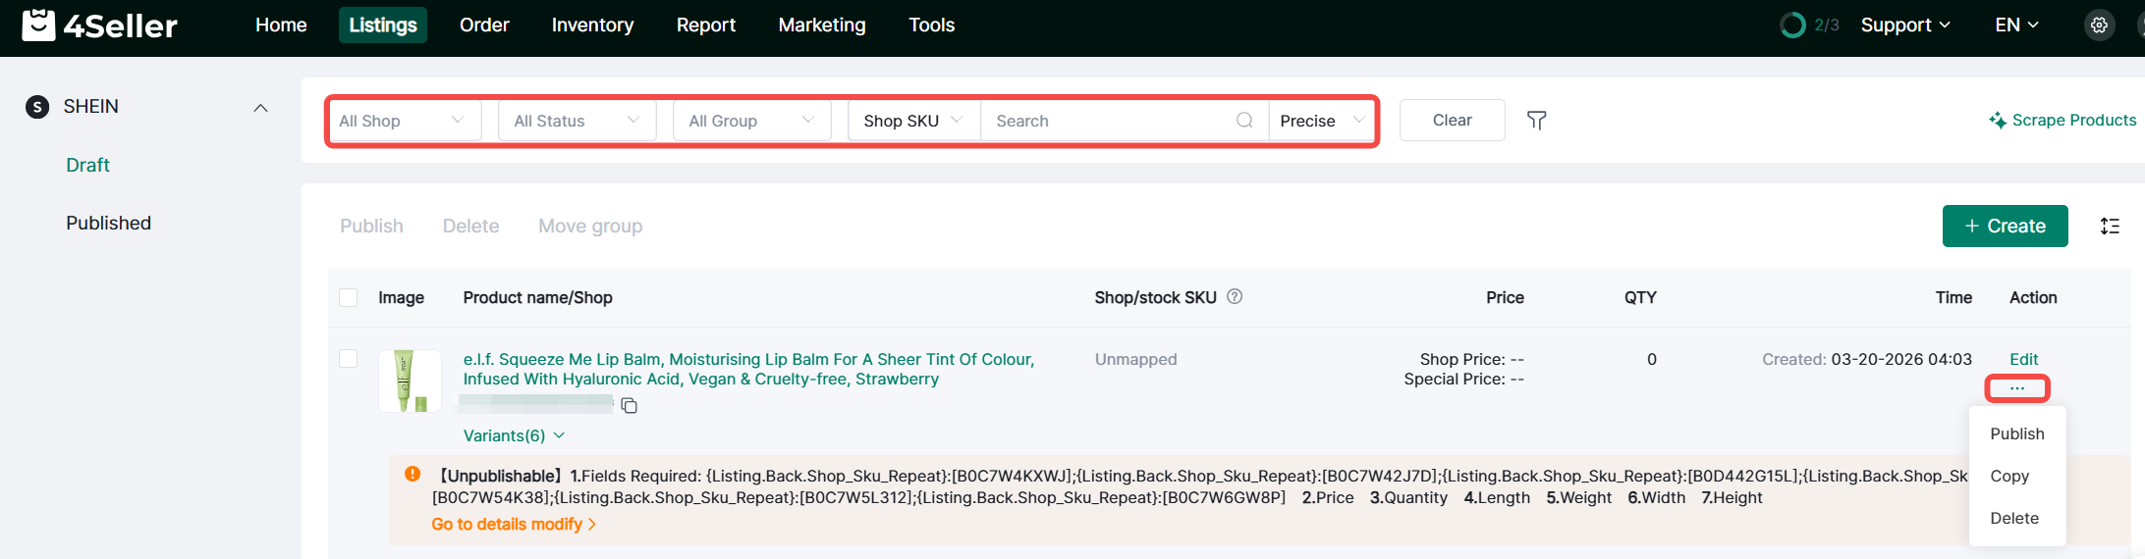2145x559 pixels.
Task: Open the row height list settings icon
Action: point(2110,227)
